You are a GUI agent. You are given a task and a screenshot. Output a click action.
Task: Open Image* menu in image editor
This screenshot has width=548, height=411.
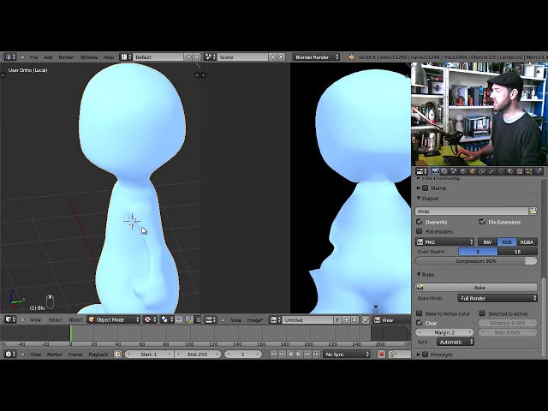(255, 319)
